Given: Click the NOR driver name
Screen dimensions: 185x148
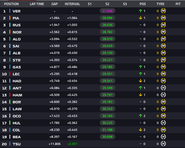Looking at the screenshot, I should coord(17,32).
